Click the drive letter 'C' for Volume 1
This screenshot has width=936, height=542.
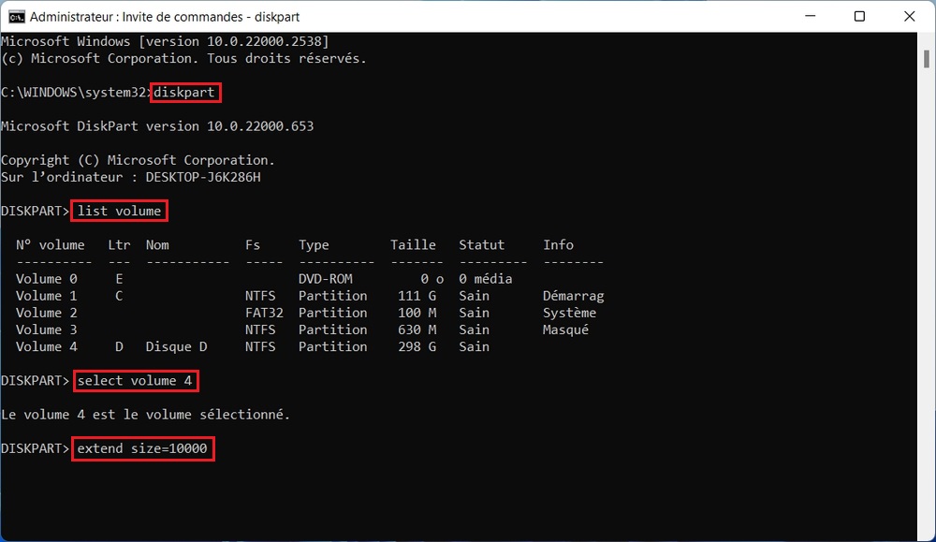click(120, 296)
